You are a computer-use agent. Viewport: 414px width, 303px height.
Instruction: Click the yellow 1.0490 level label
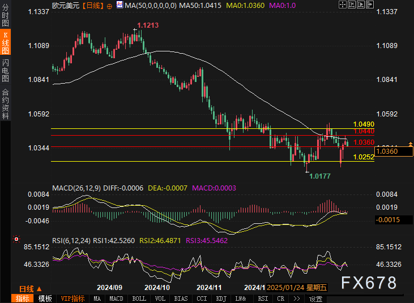(364, 124)
